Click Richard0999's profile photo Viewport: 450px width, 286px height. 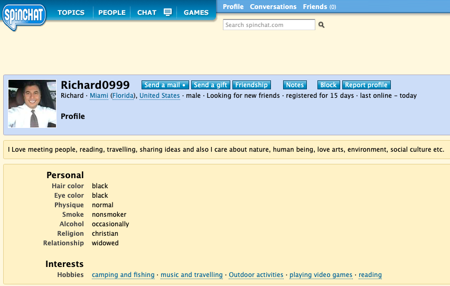coord(32,104)
